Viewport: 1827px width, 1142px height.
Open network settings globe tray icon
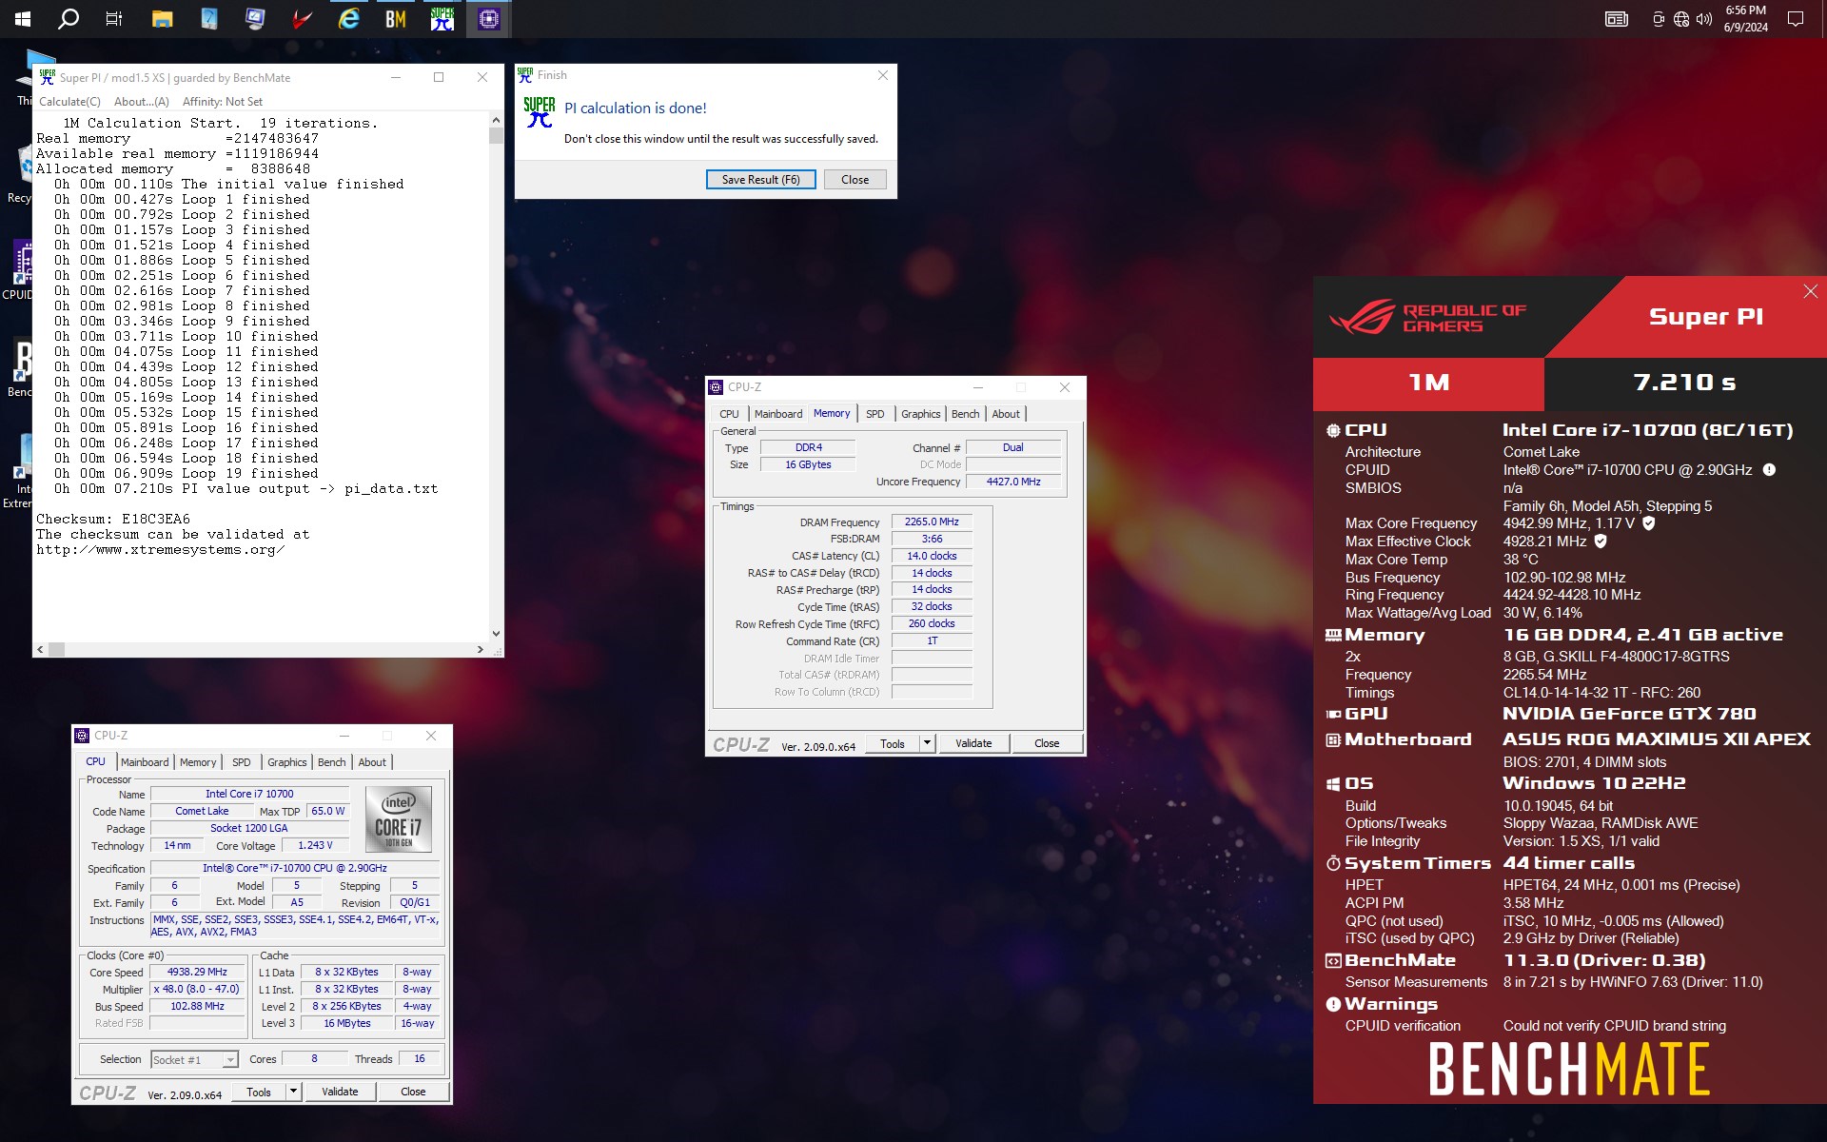tap(1681, 19)
